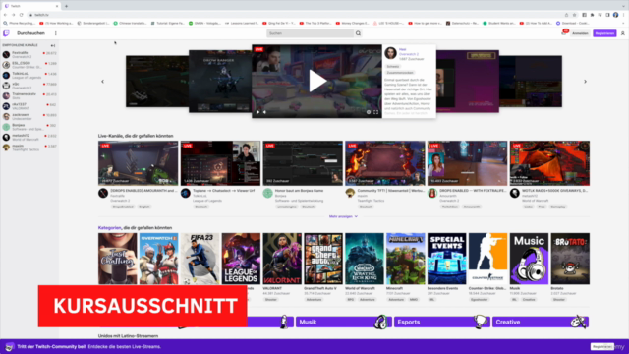Click metashi12 channel avatar under WOTLK stream
This screenshot has height=354, width=629.
coord(514,193)
